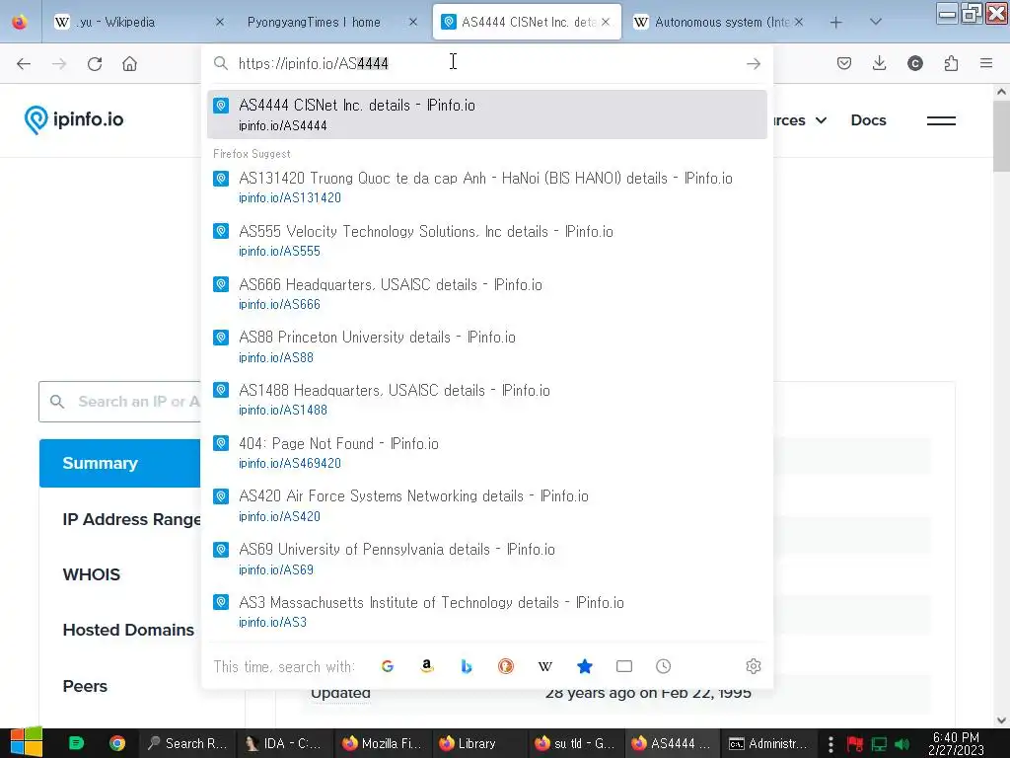Viewport: 1010px width, 758px height.
Task: Close the PyongyangTimes tab
Action: coord(413,22)
